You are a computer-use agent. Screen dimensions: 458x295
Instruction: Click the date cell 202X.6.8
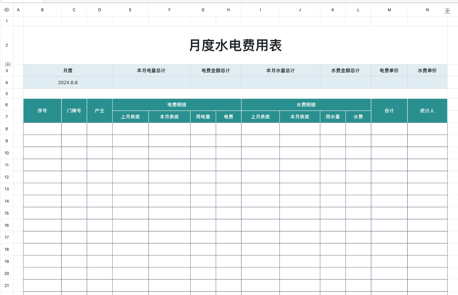pyautogui.click(x=68, y=82)
